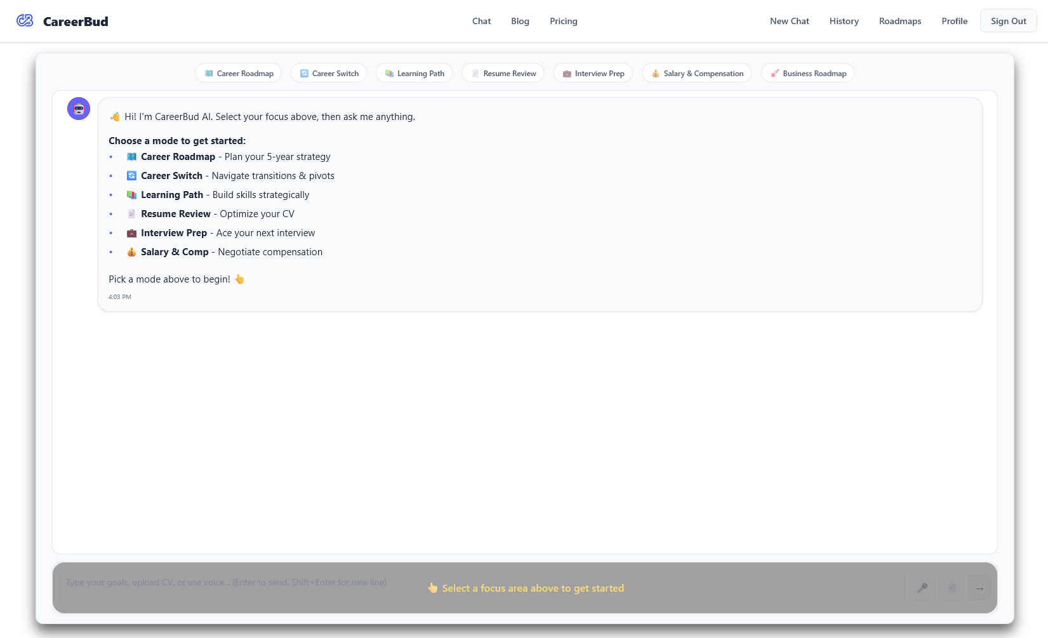
Task: Select the Resume Review mode chip
Action: [x=503, y=73]
